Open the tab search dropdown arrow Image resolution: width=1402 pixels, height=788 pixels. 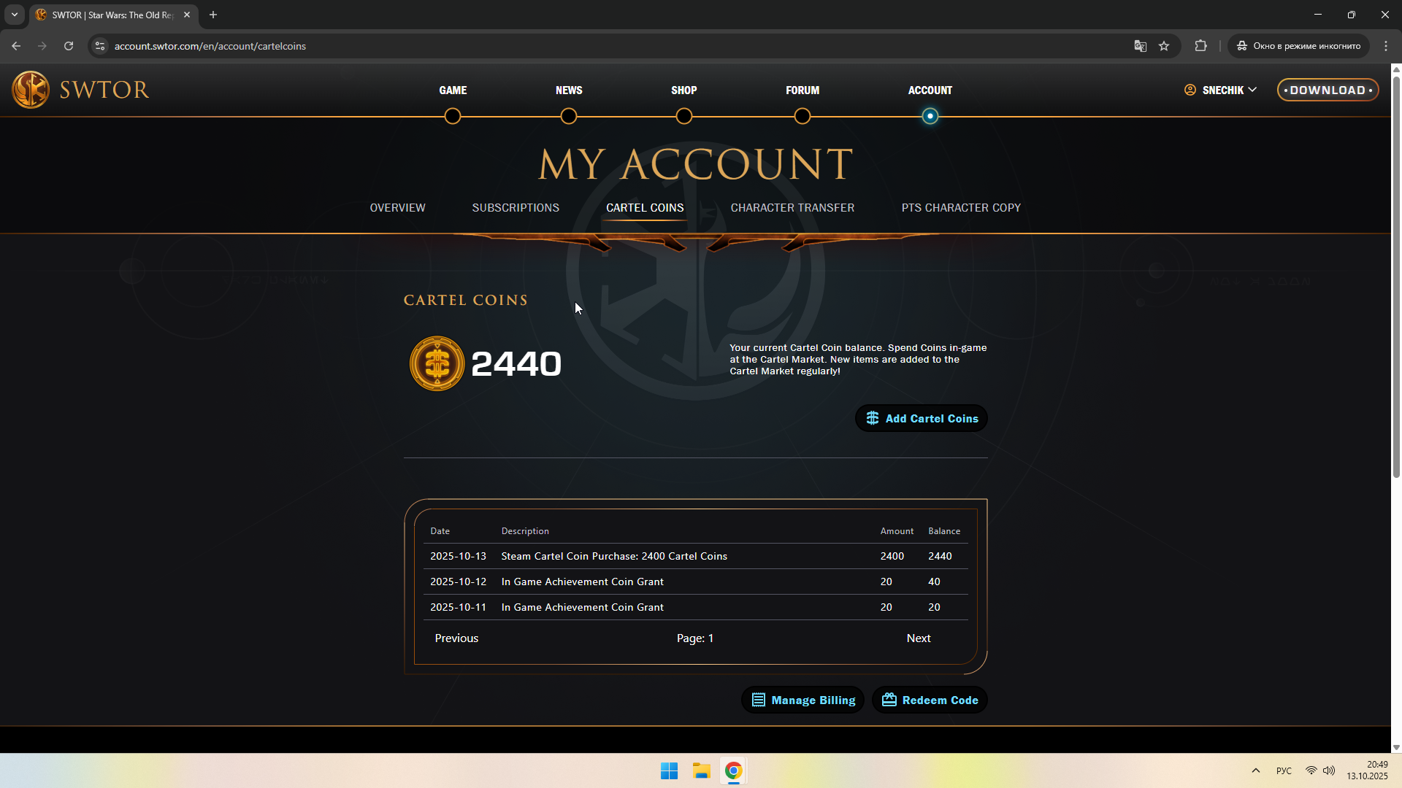coord(14,15)
